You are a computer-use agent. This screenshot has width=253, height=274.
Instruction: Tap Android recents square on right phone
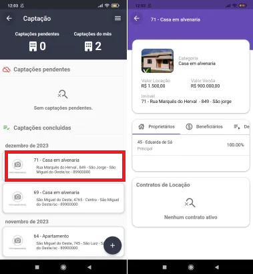coord(165,267)
